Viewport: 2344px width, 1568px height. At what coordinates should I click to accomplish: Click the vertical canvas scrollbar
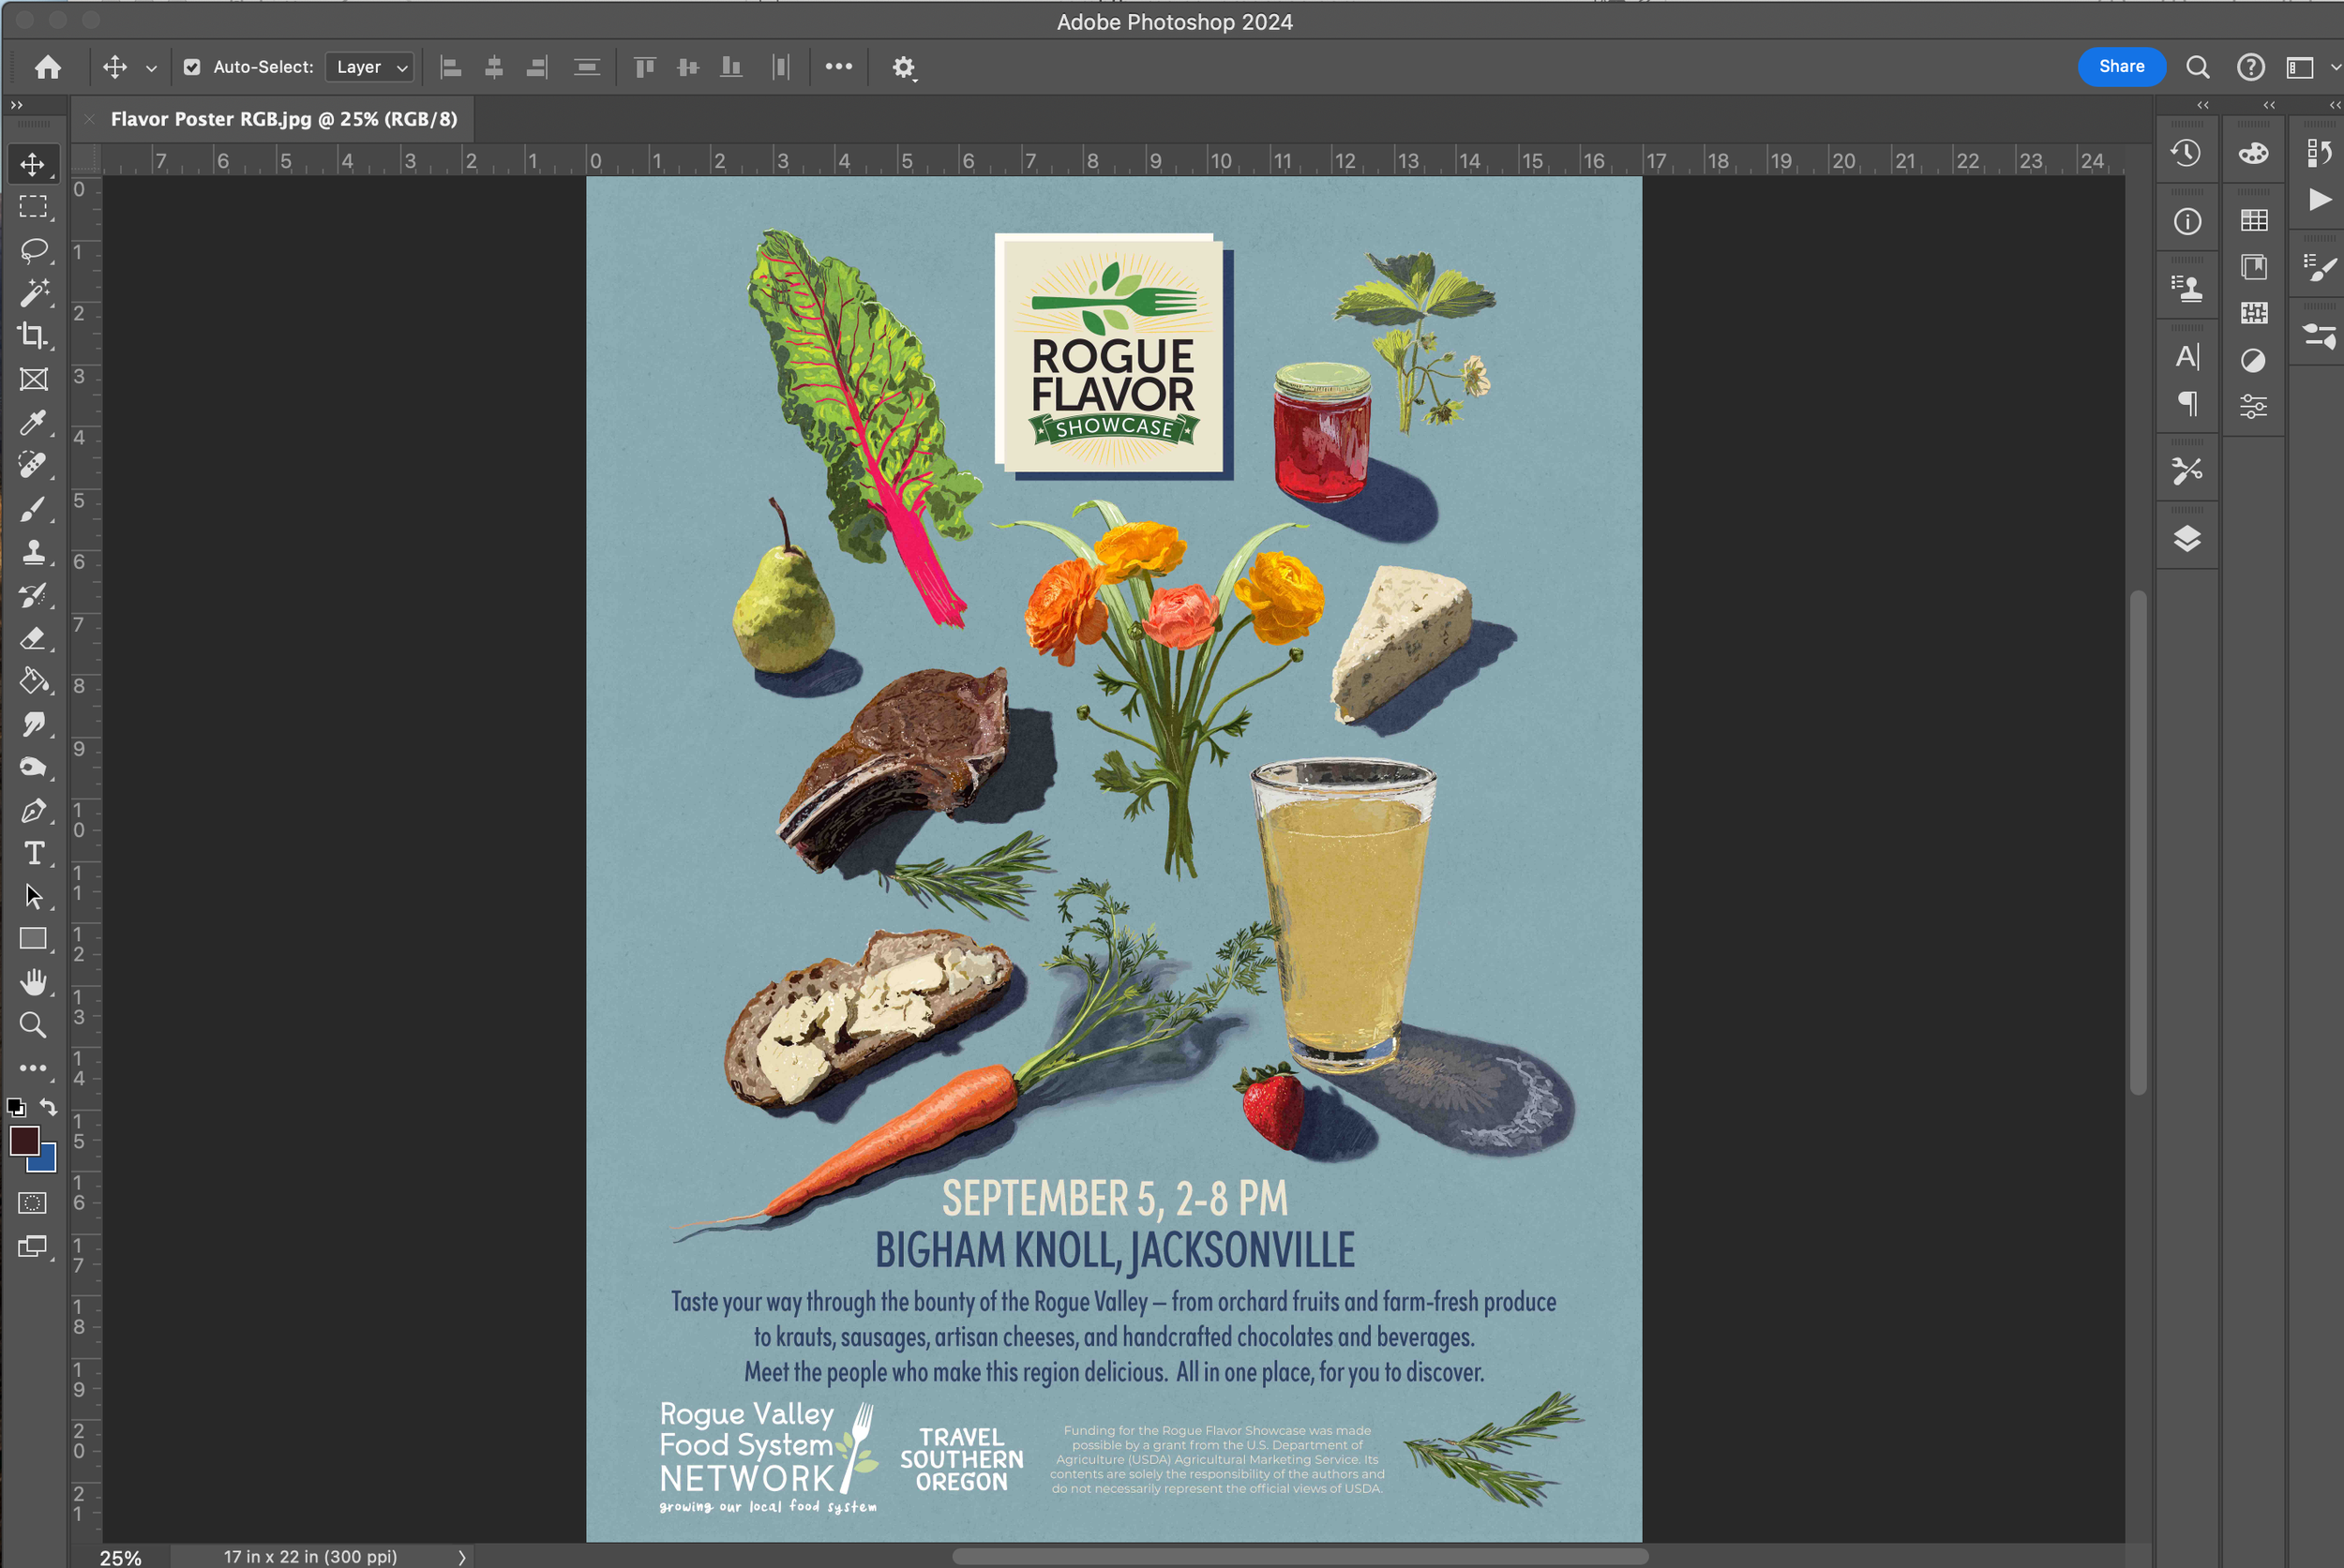[x=2137, y=842]
